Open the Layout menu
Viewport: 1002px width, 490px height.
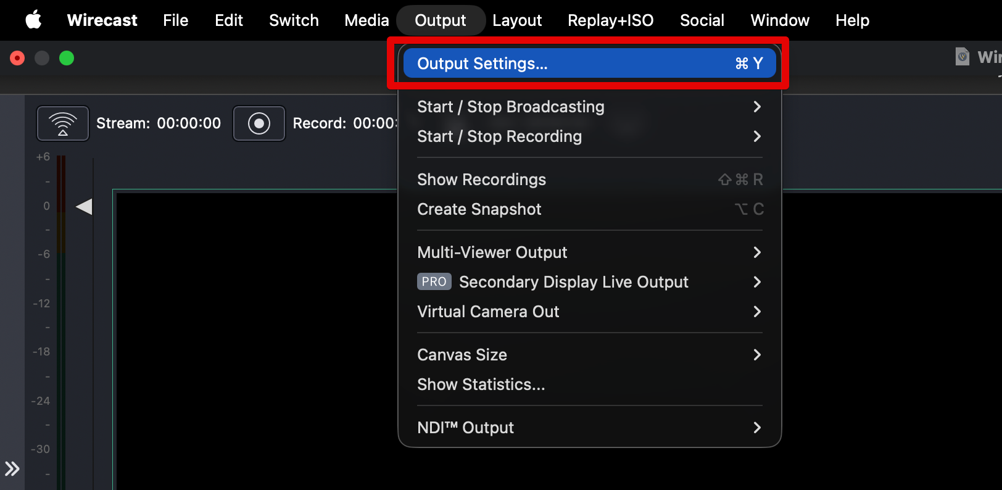click(x=517, y=20)
